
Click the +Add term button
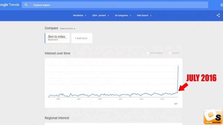tap(82, 38)
